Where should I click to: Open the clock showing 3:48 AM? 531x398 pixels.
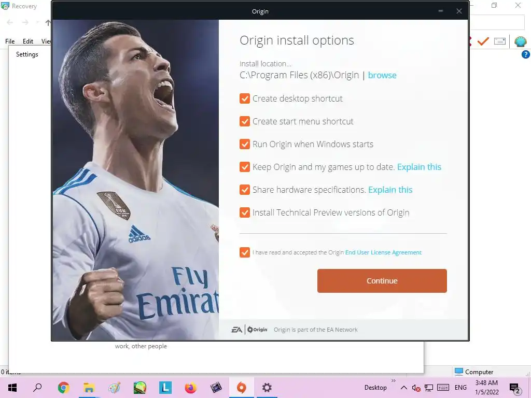(x=486, y=388)
